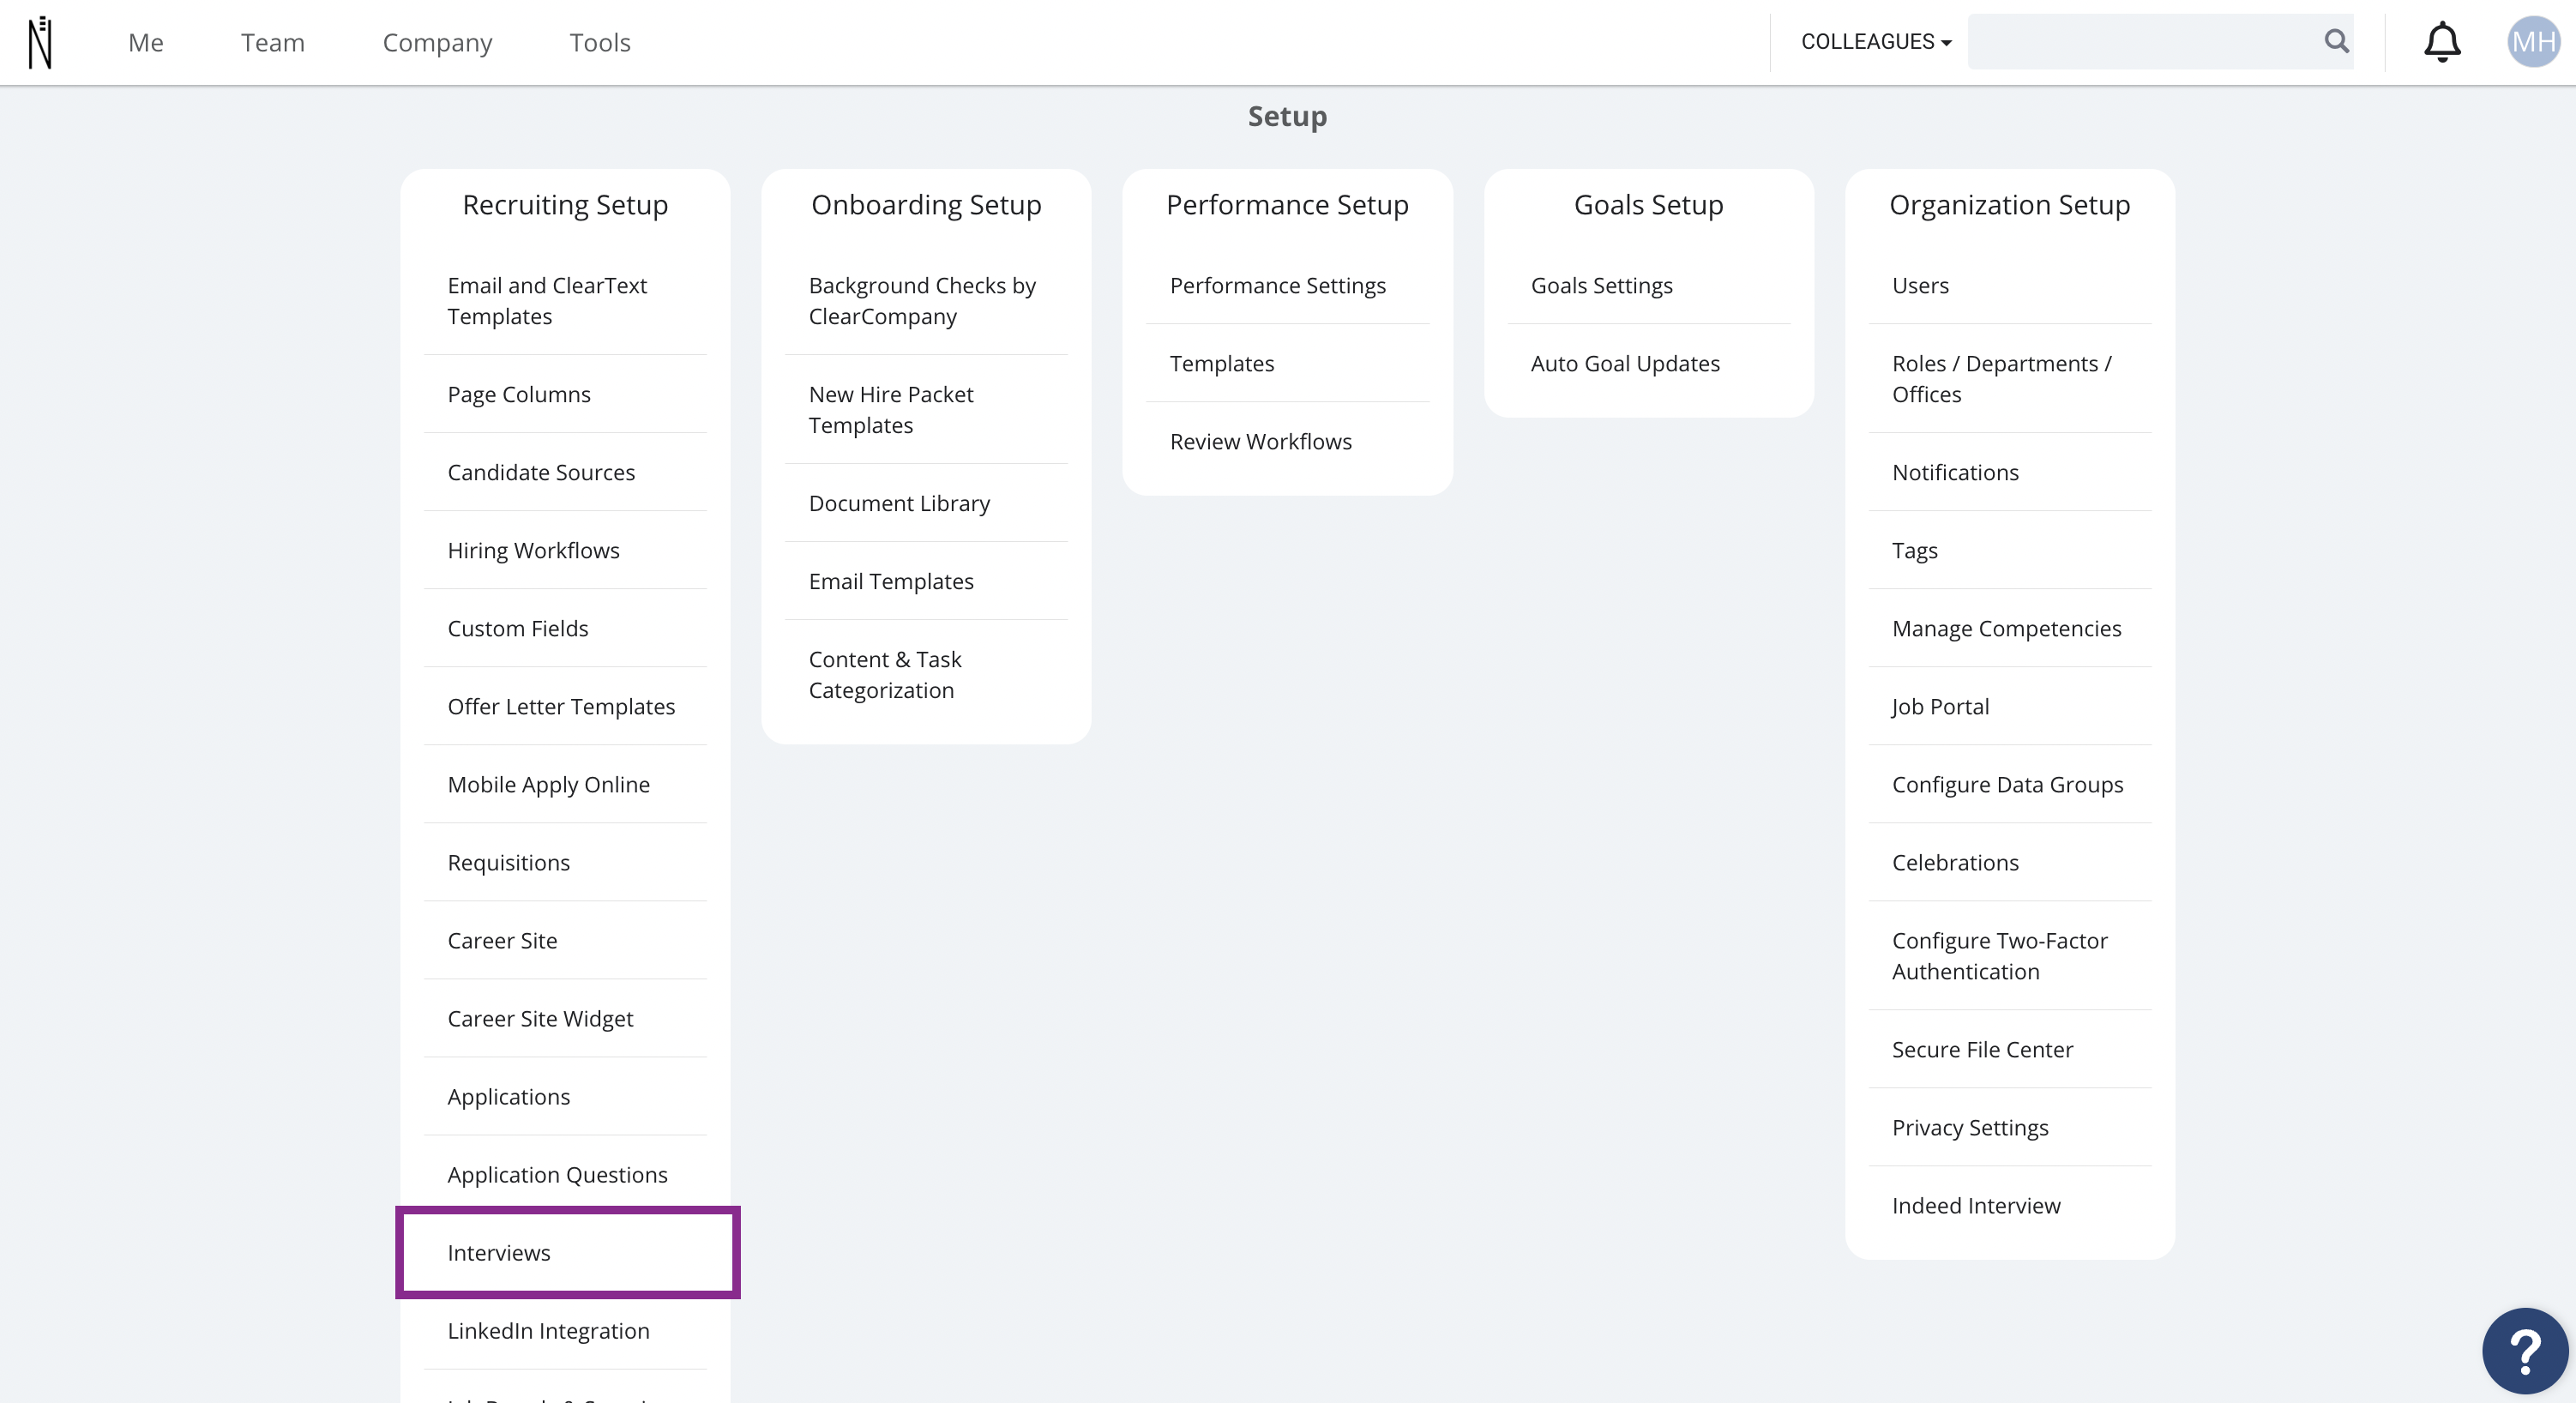This screenshot has height=1403, width=2576.
Task: Open the highlighted Interviews setup link
Action: click(567, 1252)
